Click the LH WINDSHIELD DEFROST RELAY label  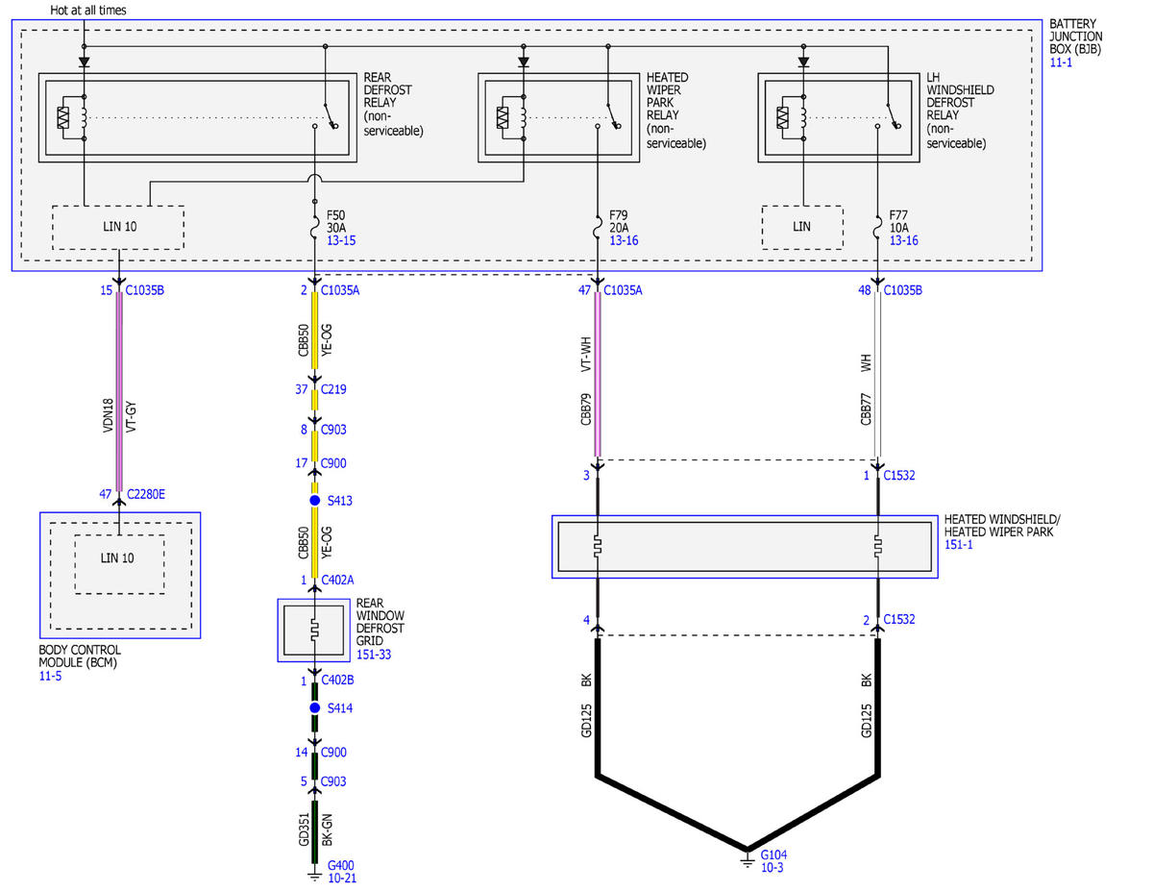click(960, 110)
